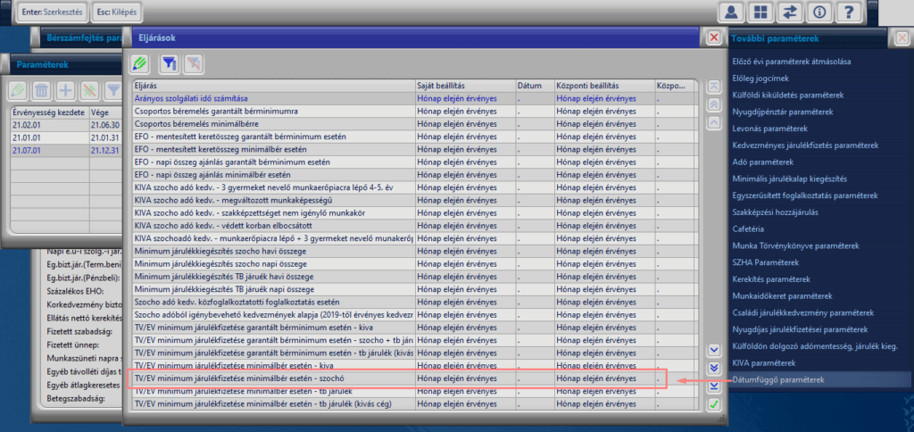Click the page-up double chevron button
The width and height of the screenshot is (914, 432).
713,104
